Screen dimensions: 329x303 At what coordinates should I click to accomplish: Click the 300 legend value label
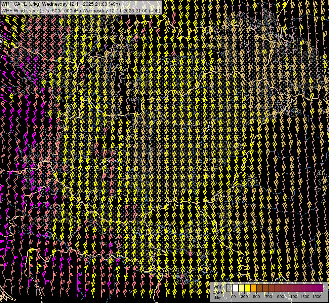point(244,297)
